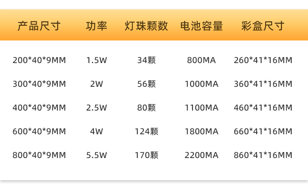Click the 功率 column header

pos(96,26)
